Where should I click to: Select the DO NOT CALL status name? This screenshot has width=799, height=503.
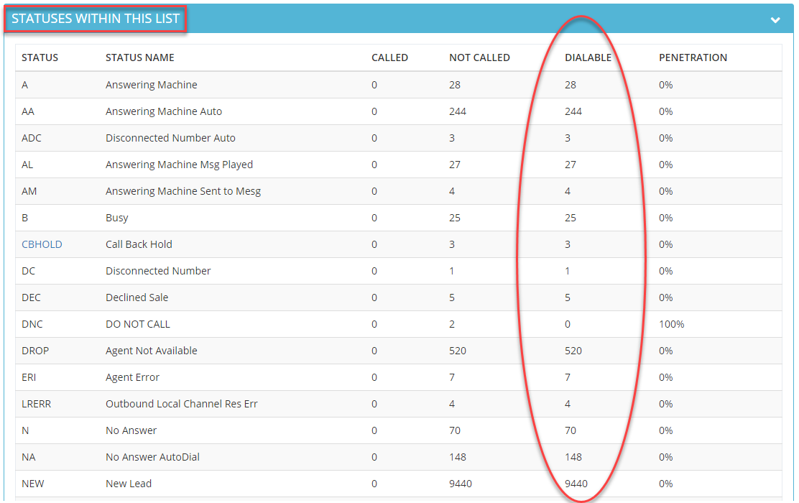[x=137, y=324]
